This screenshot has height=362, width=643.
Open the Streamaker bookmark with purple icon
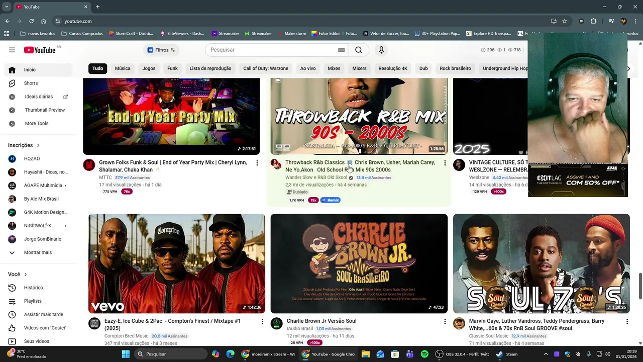coord(225,34)
